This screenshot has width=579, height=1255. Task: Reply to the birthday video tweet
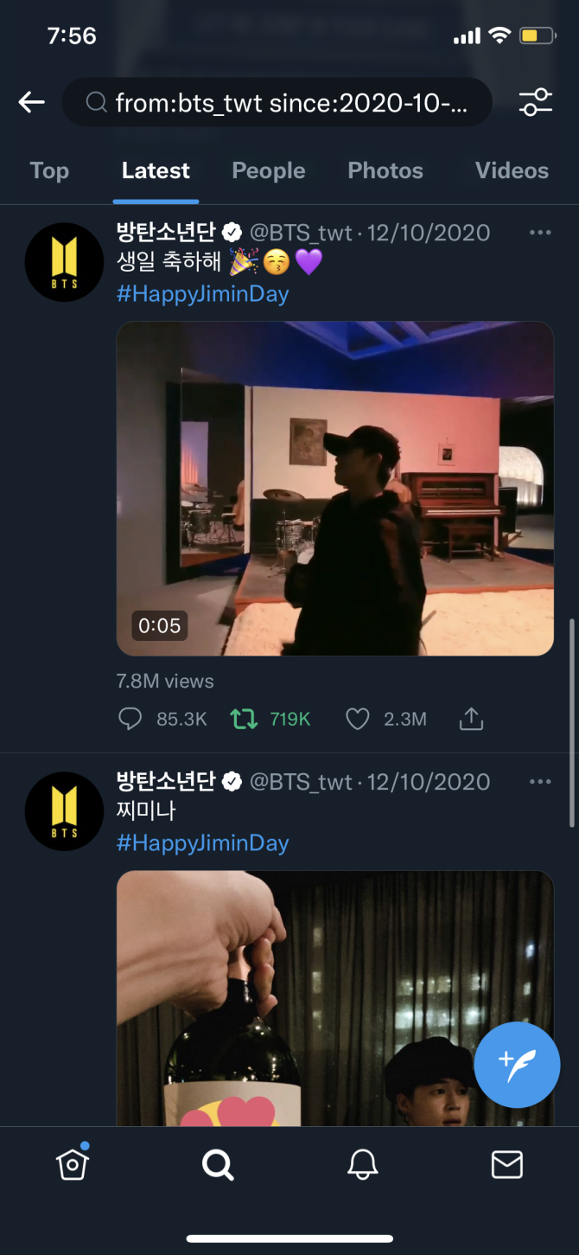(x=130, y=719)
